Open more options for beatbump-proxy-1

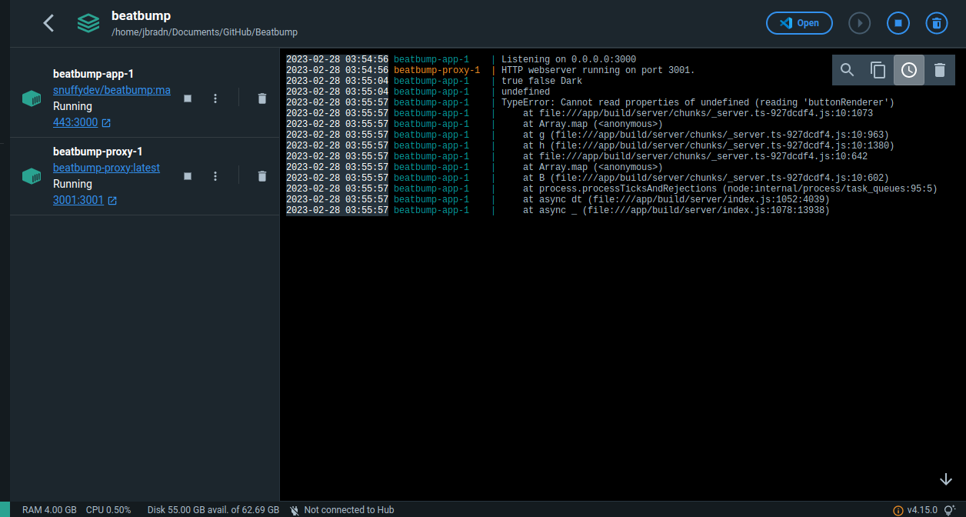[x=215, y=176]
